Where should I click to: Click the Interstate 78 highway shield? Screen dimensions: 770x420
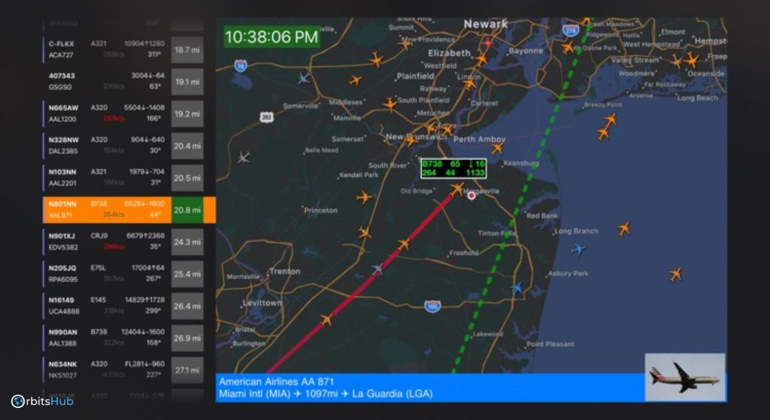[241, 66]
